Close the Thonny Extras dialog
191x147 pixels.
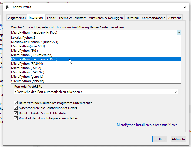click(x=185, y=7)
